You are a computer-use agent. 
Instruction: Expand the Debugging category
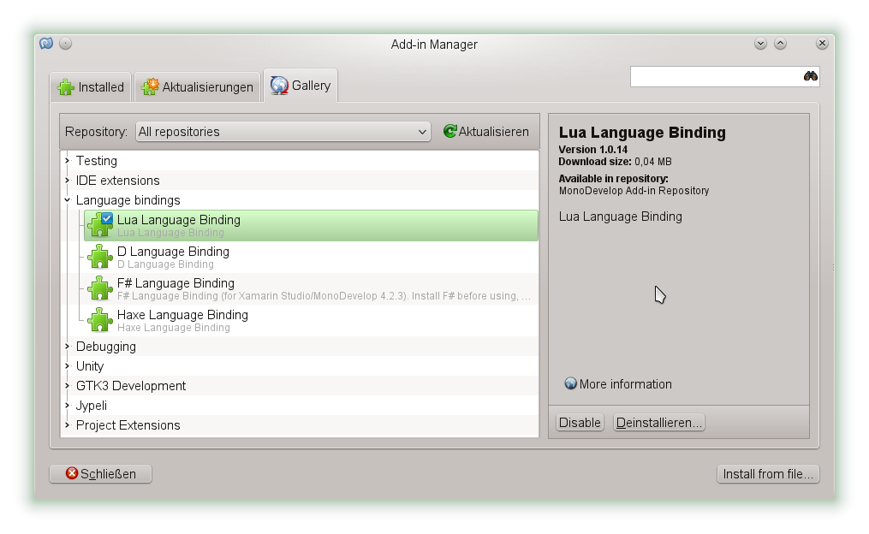click(x=68, y=346)
